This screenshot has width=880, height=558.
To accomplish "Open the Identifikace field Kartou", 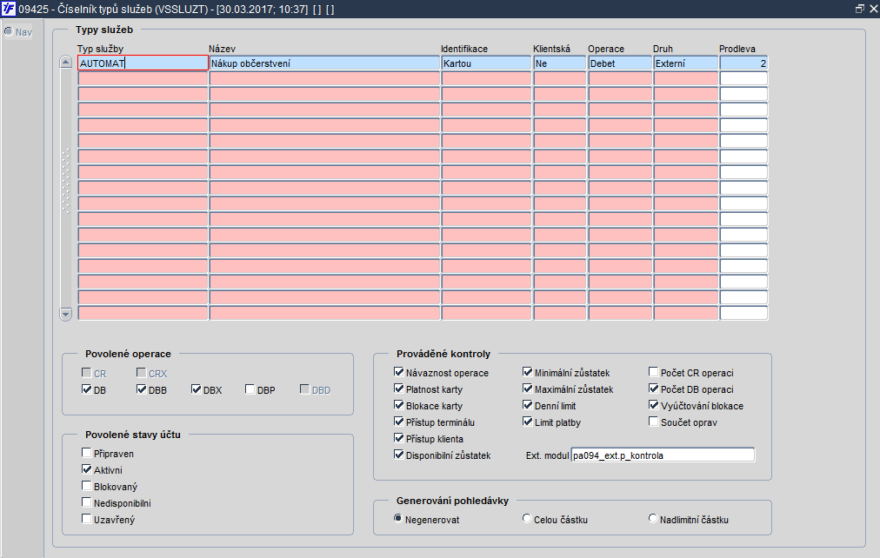I will coord(486,63).
